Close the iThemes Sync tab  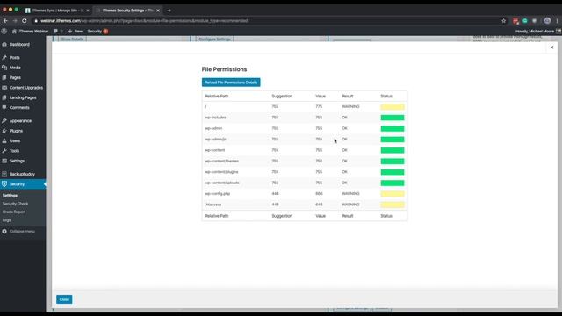click(88, 11)
